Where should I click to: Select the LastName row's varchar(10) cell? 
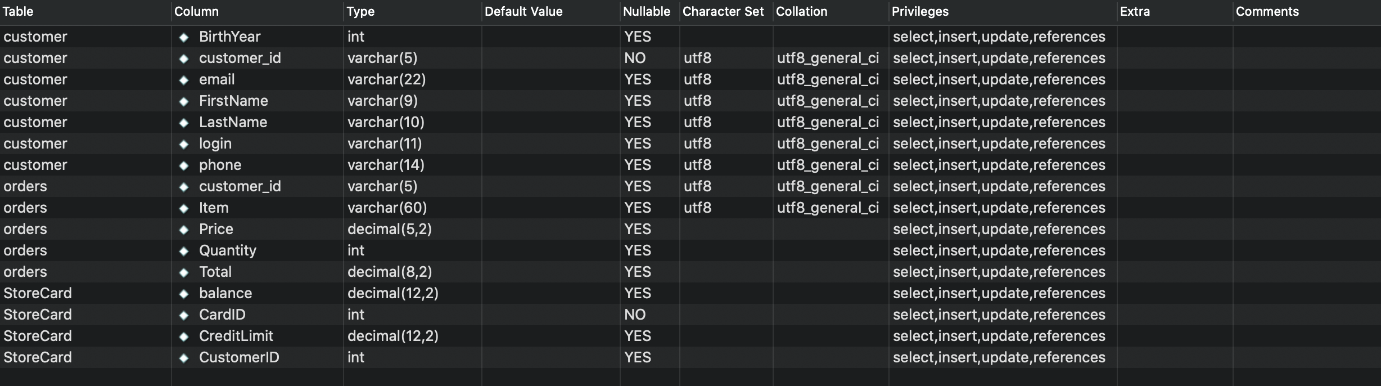point(386,122)
